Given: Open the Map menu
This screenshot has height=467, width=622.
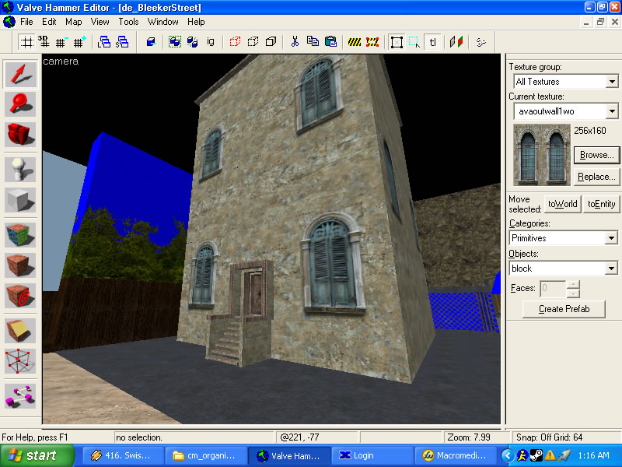Looking at the screenshot, I should tap(73, 22).
